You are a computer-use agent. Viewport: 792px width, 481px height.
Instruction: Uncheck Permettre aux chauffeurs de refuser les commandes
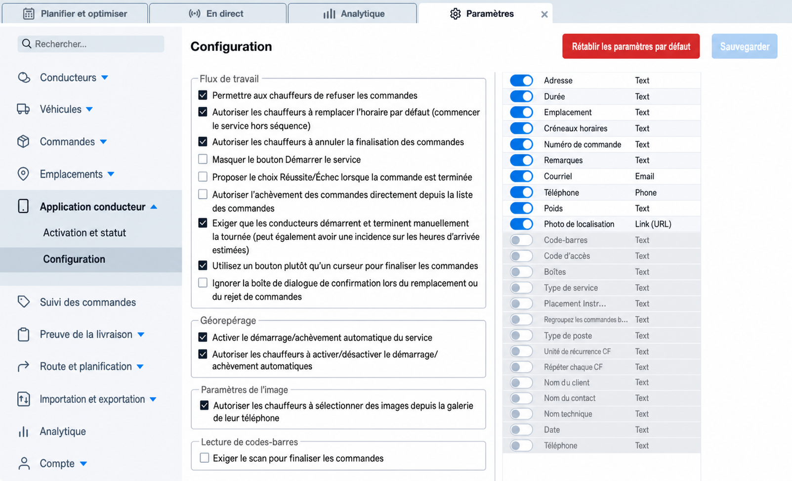203,95
